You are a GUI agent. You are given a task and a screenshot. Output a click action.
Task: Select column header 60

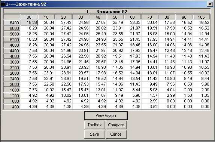[x=132, y=17]
